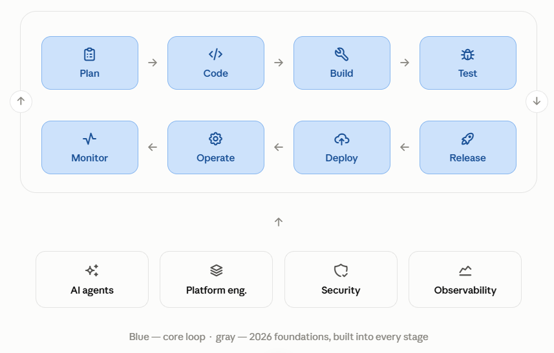554x353 pixels.
Task: Select the Operate label
Action: [x=215, y=158]
